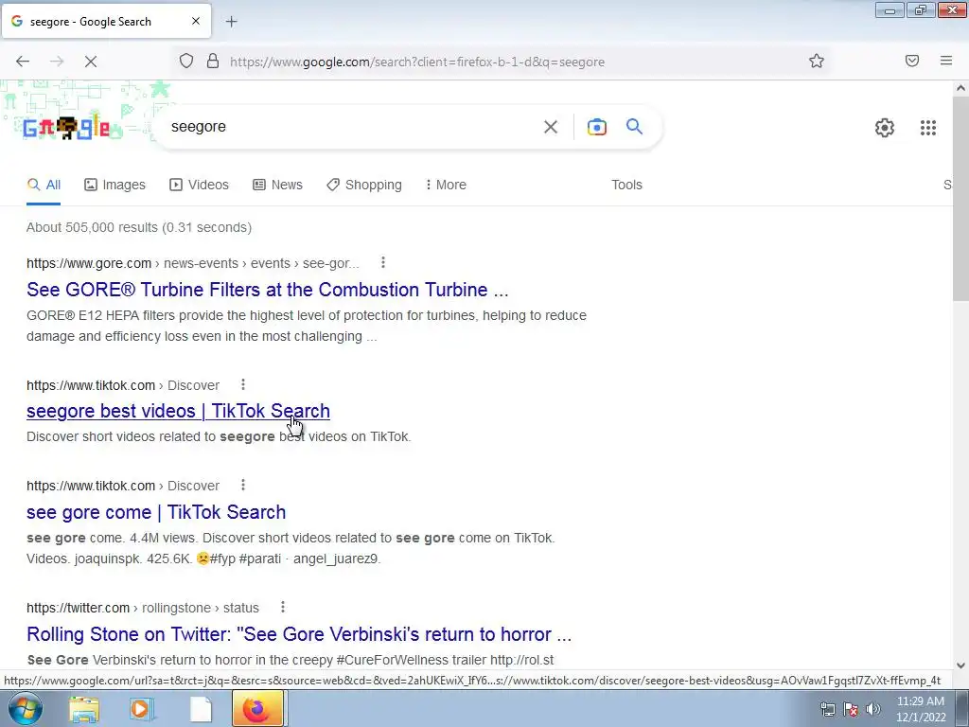Search by image camera icon

coord(596,127)
